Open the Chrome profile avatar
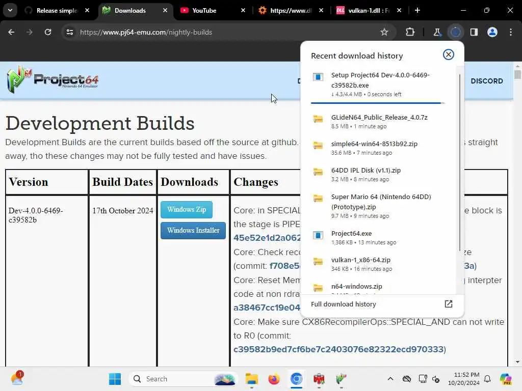The image size is (522, 391). point(492,32)
